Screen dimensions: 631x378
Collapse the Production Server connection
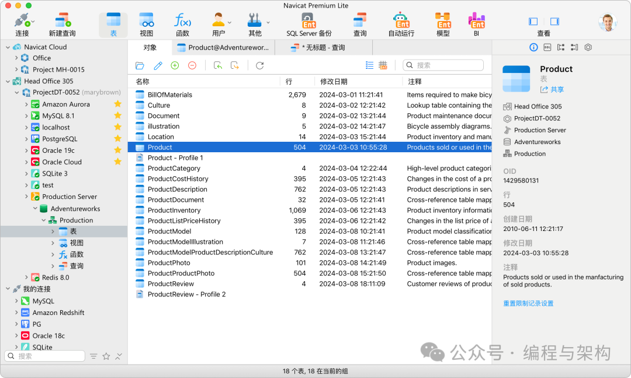pyautogui.click(x=26, y=197)
